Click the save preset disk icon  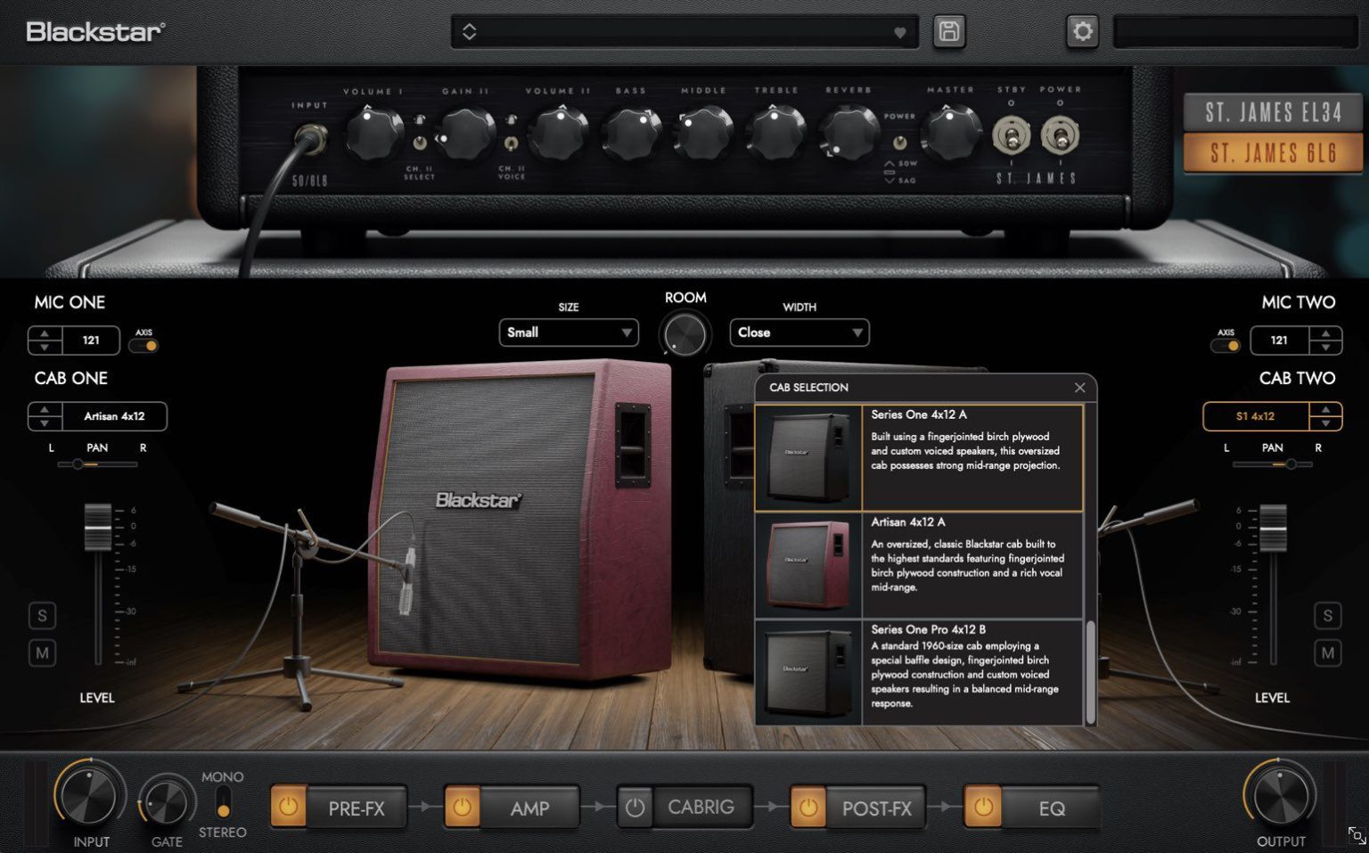click(x=948, y=31)
